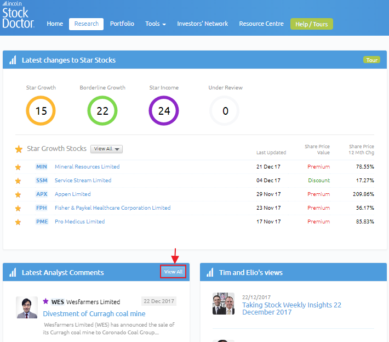
Task: Select the Research tab
Action: [x=87, y=24]
